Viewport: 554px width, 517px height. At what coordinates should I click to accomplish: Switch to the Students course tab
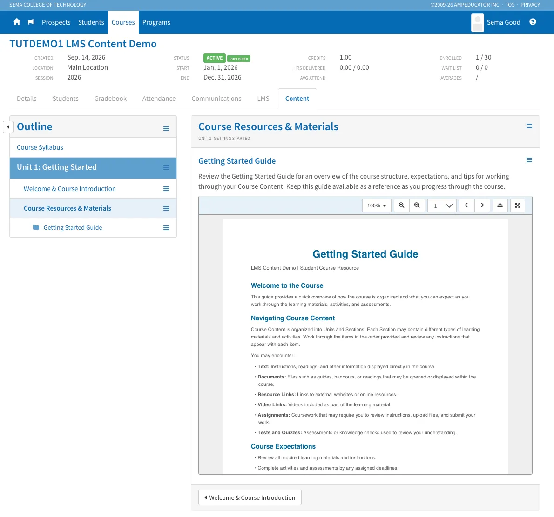tap(65, 99)
